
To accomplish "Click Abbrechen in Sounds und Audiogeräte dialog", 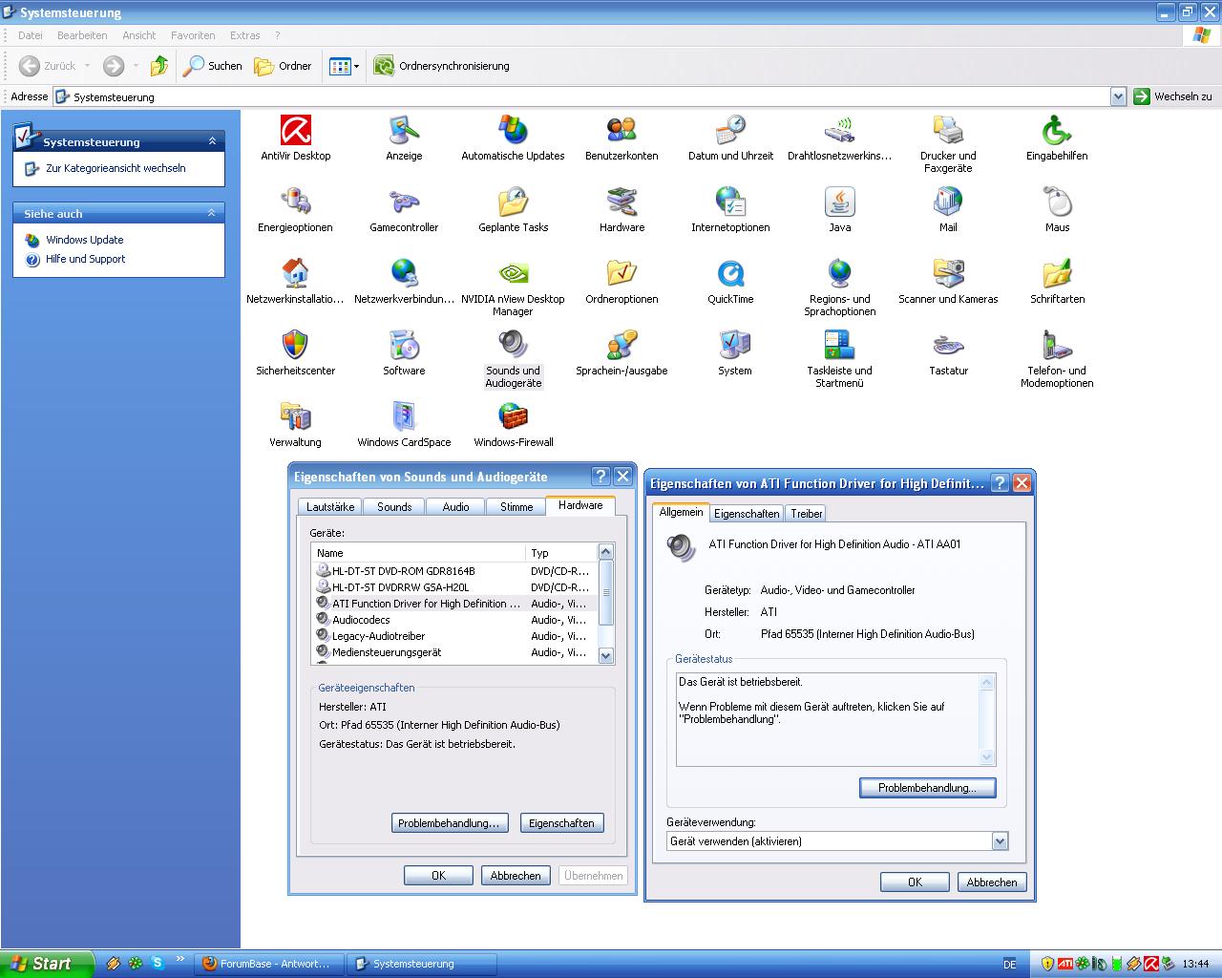I will [516, 876].
